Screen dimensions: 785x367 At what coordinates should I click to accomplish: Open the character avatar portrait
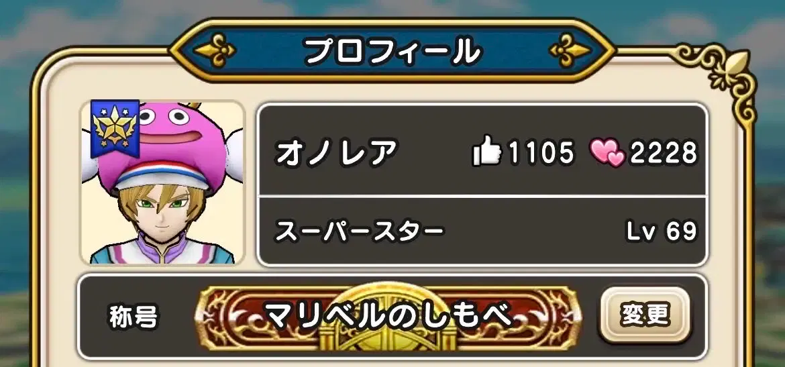162,182
